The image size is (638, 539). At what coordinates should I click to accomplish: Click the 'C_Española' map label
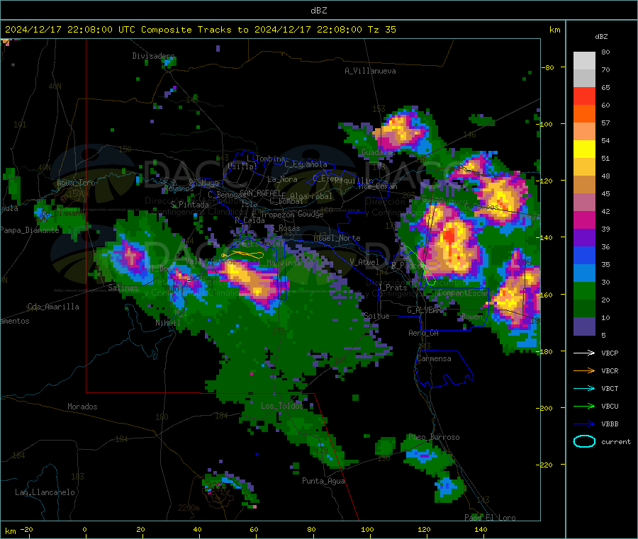pos(306,164)
